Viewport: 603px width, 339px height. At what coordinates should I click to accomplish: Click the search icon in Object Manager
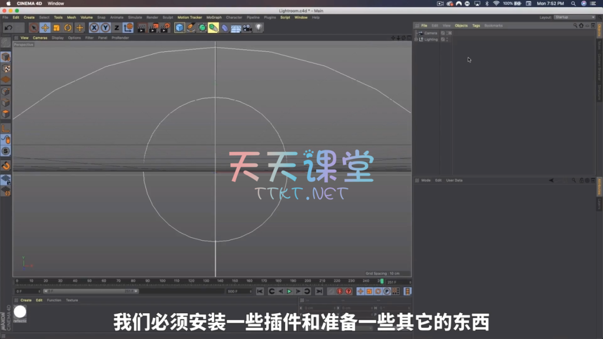tap(575, 25)
